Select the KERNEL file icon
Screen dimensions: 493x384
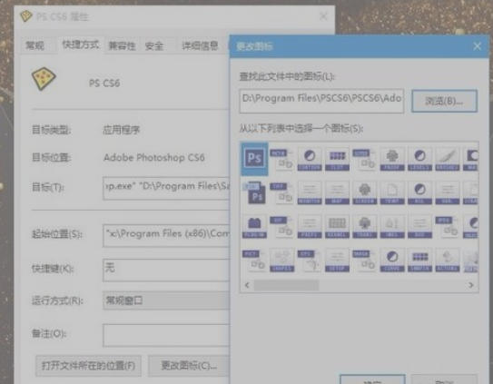[337, 227]
